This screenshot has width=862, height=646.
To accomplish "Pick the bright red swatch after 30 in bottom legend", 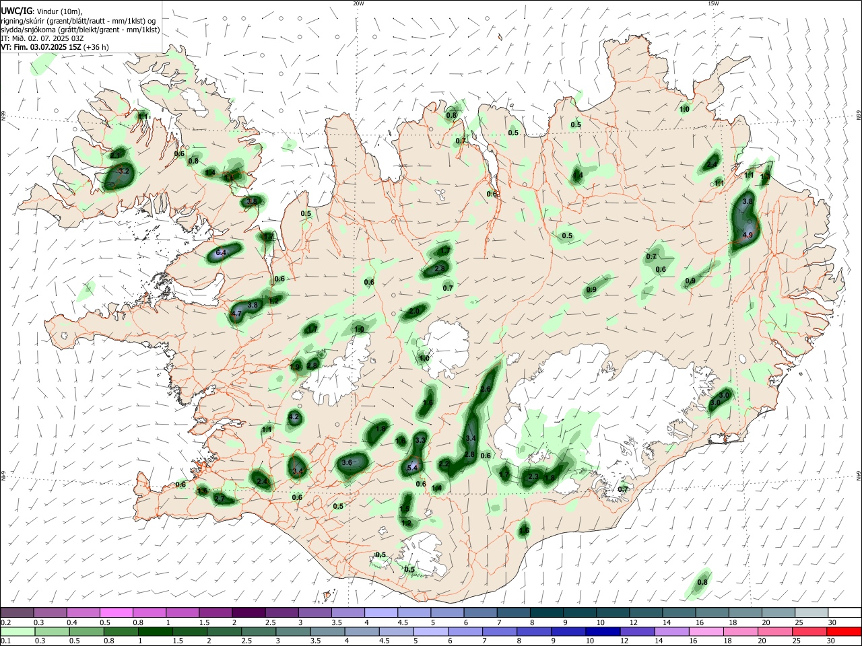I will point(844,631).
